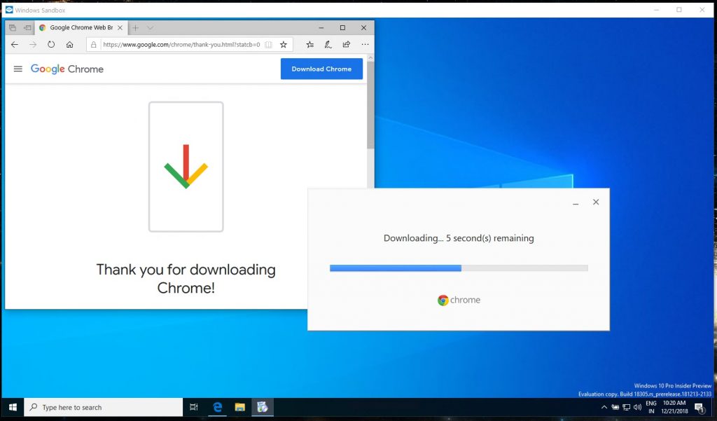Click the download arrow illustration

pyautogui.click(x=186, y=167)
